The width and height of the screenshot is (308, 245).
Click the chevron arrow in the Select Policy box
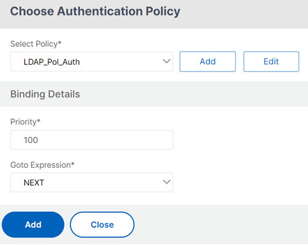(166, 61)
